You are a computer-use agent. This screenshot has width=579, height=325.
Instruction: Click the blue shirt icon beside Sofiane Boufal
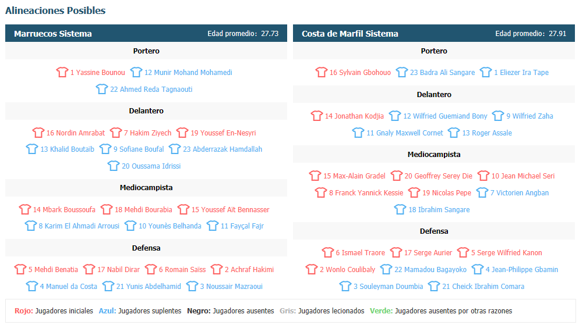click(105, 149)
